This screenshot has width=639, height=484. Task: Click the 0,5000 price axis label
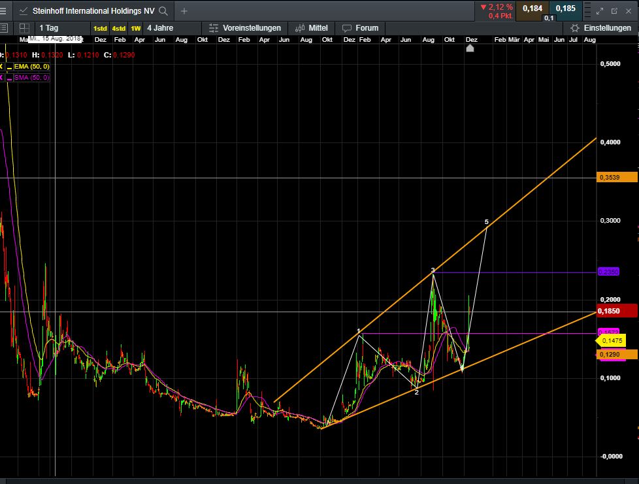coord(610,63)
